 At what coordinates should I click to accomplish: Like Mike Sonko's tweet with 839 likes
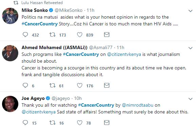[x=79, y=35]
